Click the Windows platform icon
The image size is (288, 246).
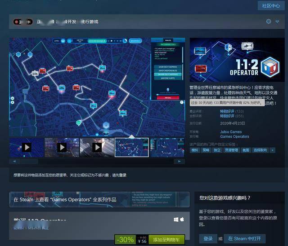(176, 220)
